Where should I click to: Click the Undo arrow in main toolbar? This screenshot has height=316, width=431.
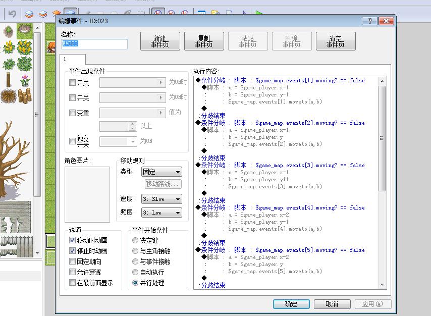pos(12,14)
